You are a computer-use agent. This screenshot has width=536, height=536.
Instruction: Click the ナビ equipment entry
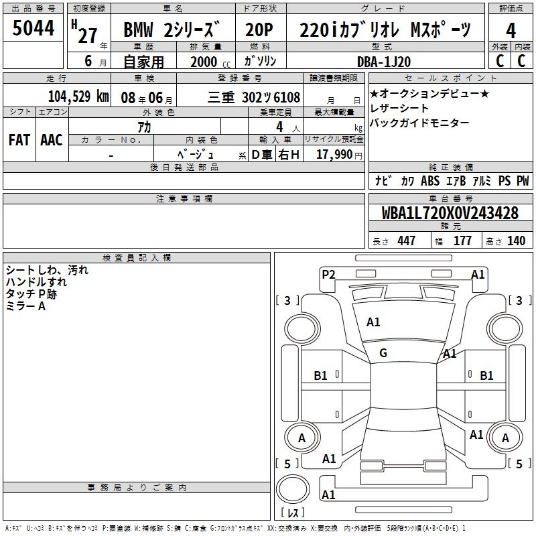[383, 180]
